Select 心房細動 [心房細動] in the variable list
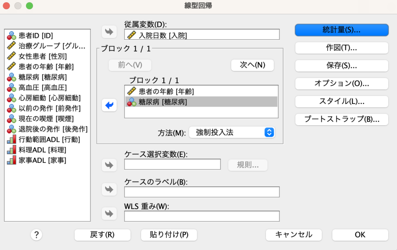Image resolution: width=397 pixels, height=250 pixels. (49, 98)
